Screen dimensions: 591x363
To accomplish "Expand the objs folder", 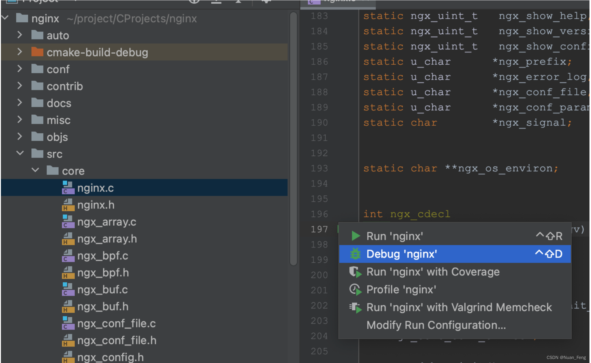I will [20, 136].
